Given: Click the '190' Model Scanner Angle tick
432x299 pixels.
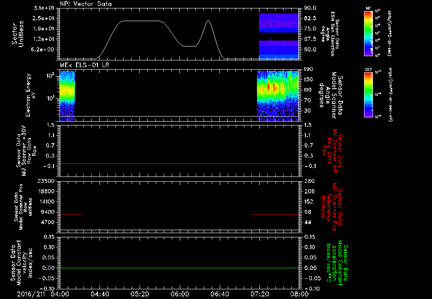Looking at the screenshot, I should (x=308, y=69).
